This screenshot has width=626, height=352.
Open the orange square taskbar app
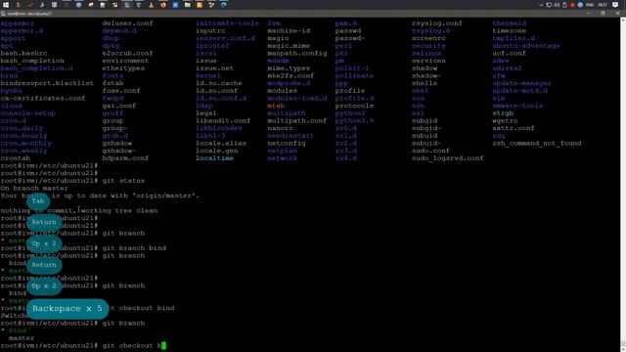coord(200,5)
